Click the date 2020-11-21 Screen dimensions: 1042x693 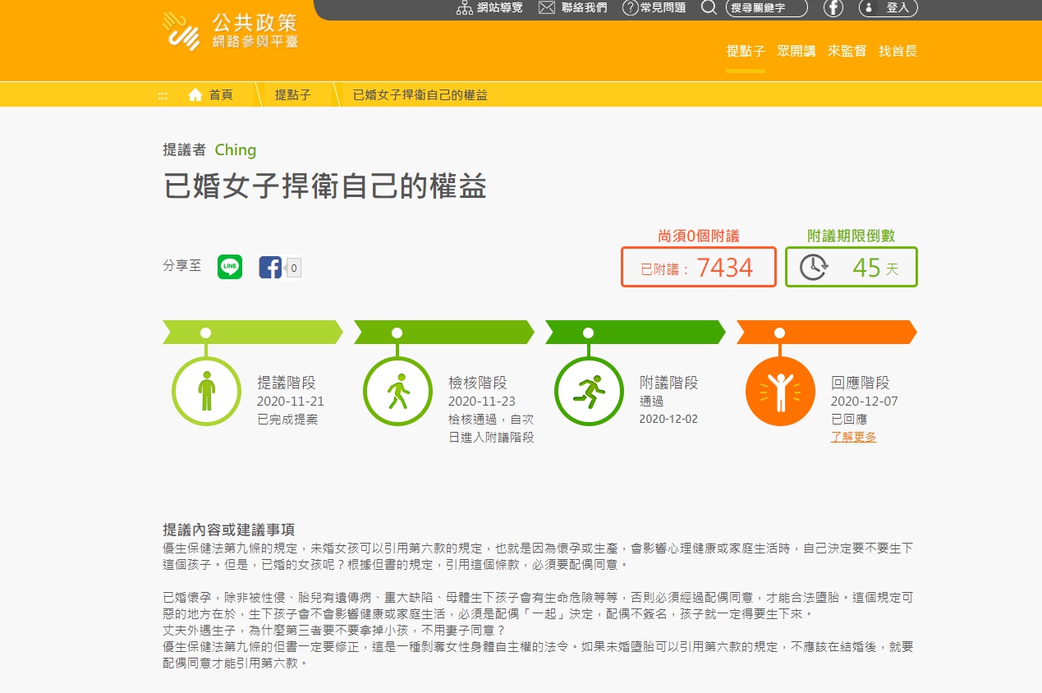(291, 402)
